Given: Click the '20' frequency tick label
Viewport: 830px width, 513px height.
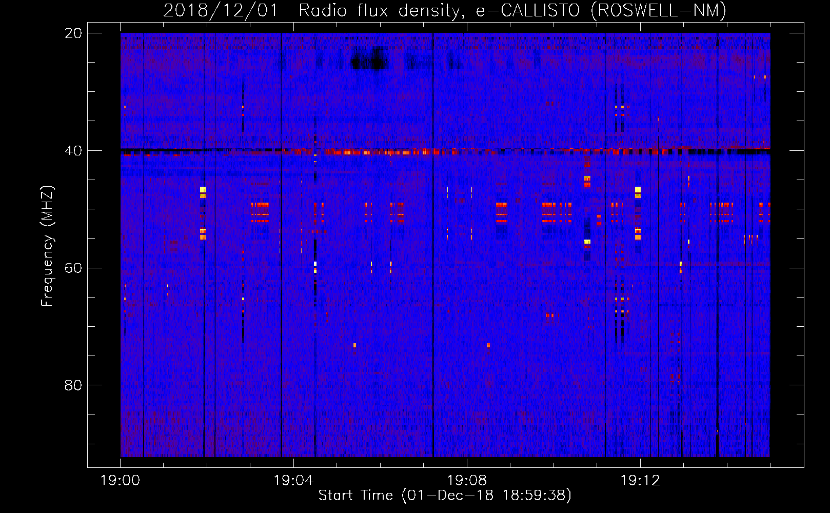Looking at the screenshot, I should point(73,33).
